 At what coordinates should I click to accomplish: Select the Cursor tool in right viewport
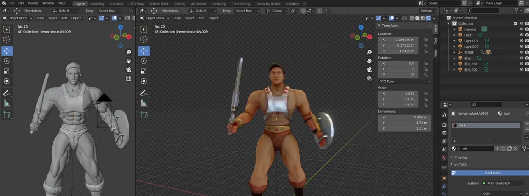pyautogui.click(x=144, y=39)
